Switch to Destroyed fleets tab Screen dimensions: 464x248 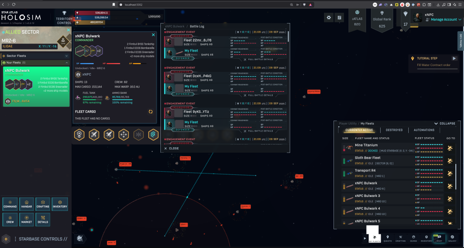click(x=394, y=130)
